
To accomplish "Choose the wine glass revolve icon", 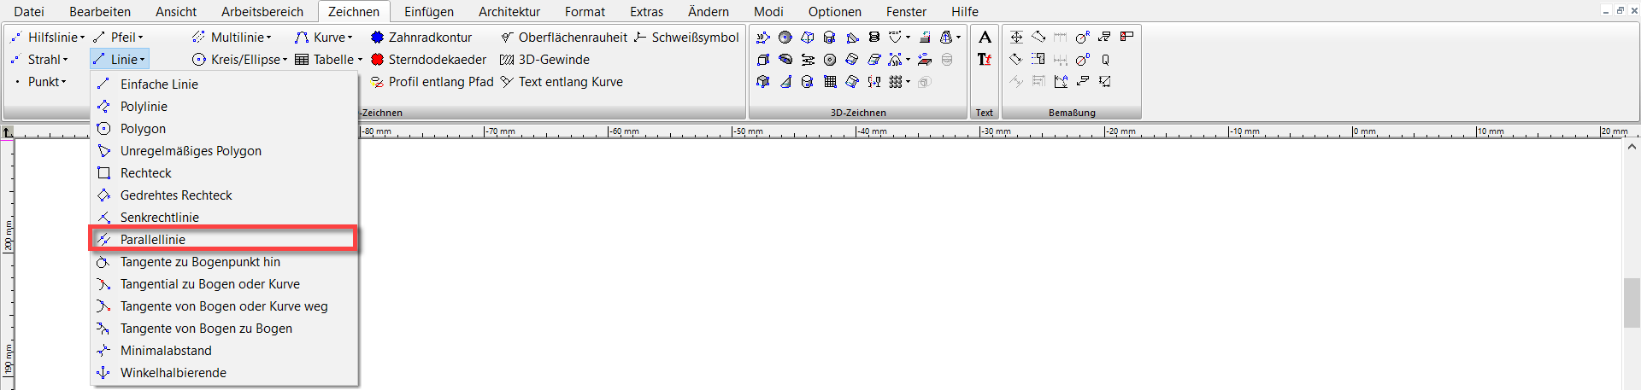I will click(x=874, y=81).
